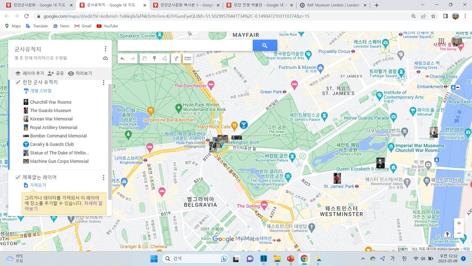Screen dimensions: 472x266
Task: Open the Gmail bookmark
Action: tap(83, 26)
